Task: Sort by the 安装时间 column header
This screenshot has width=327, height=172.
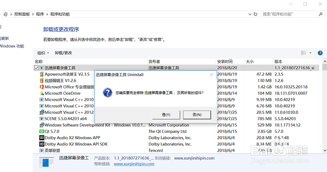Action: click(225, 61)
